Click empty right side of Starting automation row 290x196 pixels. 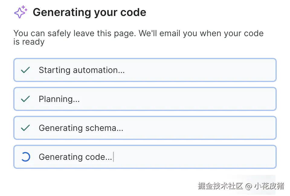click(211, 70)
